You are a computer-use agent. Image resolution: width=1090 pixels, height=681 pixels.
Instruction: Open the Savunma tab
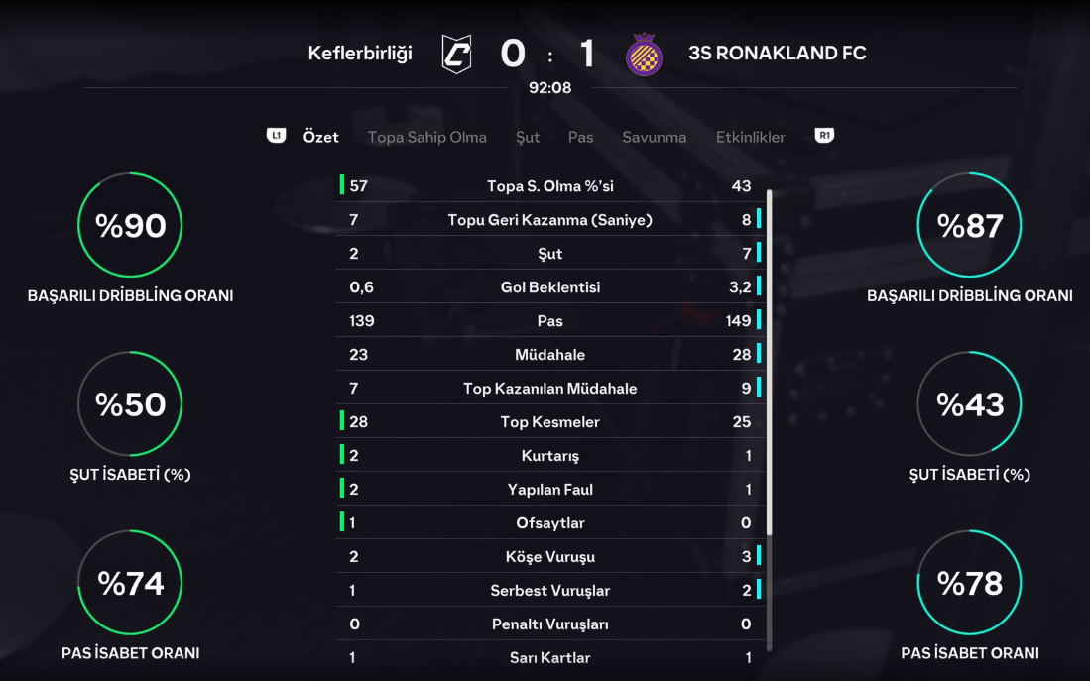[654, 137]
